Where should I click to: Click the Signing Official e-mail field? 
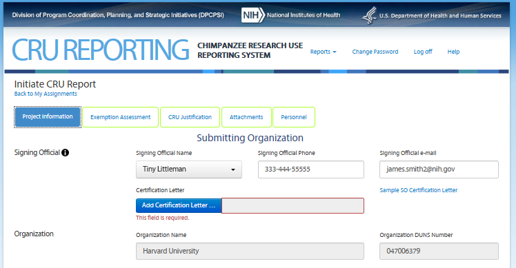(439, 169)
